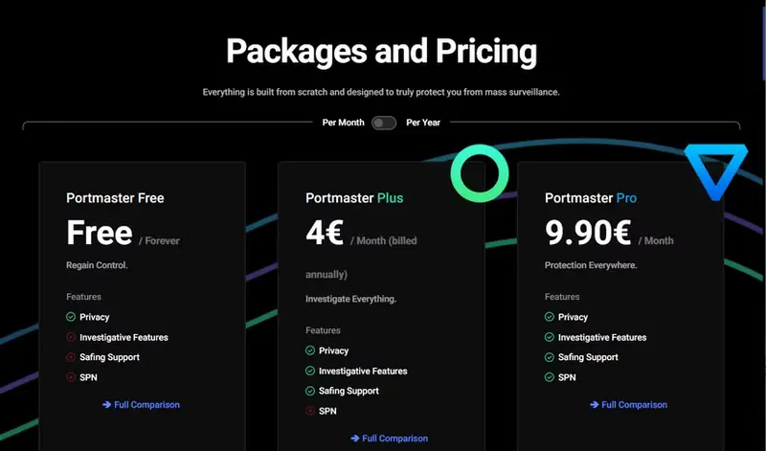Click the Portmaster Free plan title
The image size is (766, 451).
[115, 198]
